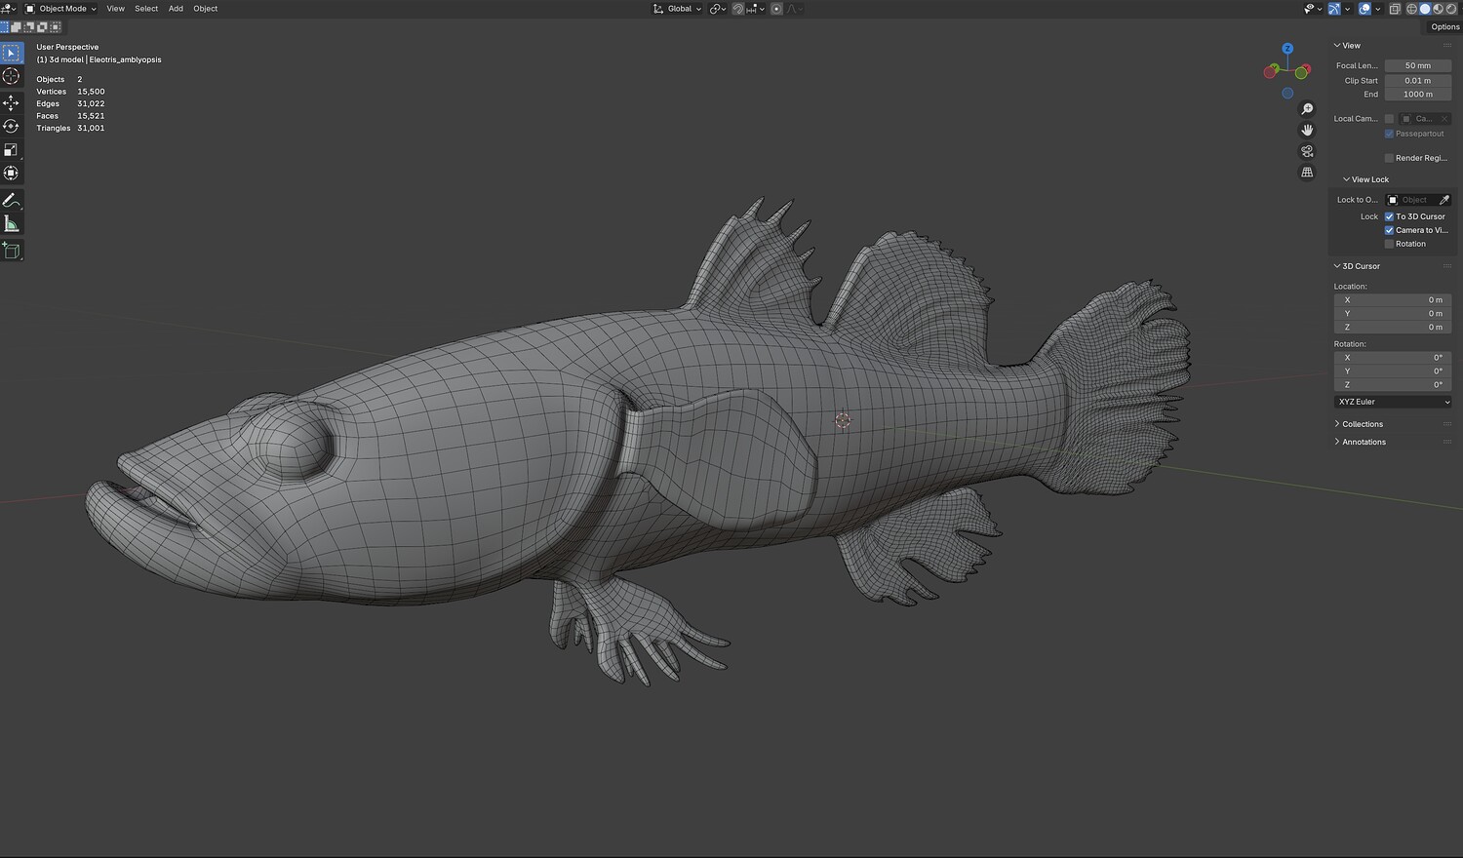Open the Global transform orientation dropdown
The height and width of the screenshot is (858, 1463).
pos(678,9)
